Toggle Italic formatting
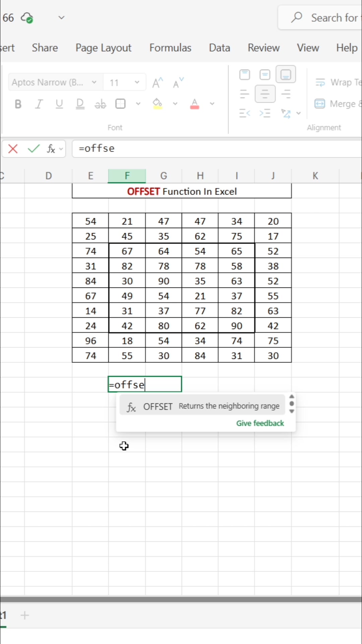Screen dimensions: 362x644 [x=39, y=104]
